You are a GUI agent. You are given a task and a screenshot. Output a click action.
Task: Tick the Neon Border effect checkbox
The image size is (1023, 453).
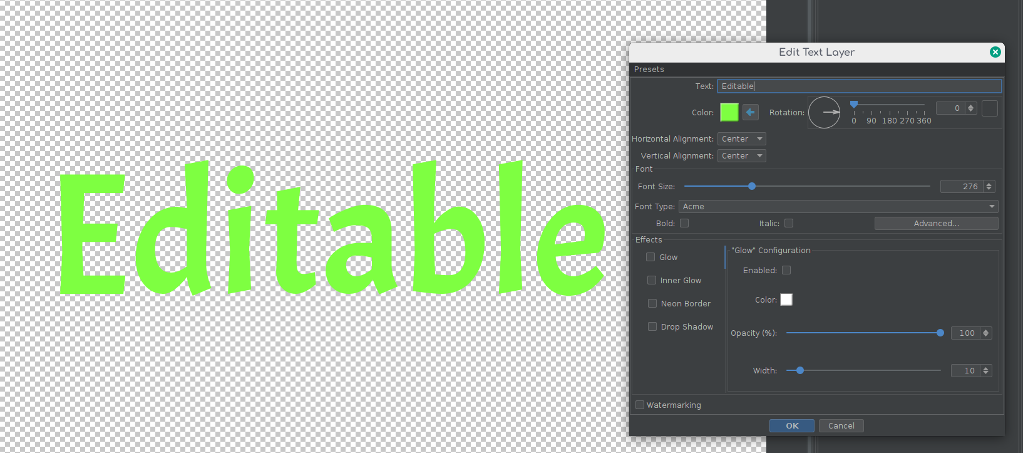pos(652,303)
